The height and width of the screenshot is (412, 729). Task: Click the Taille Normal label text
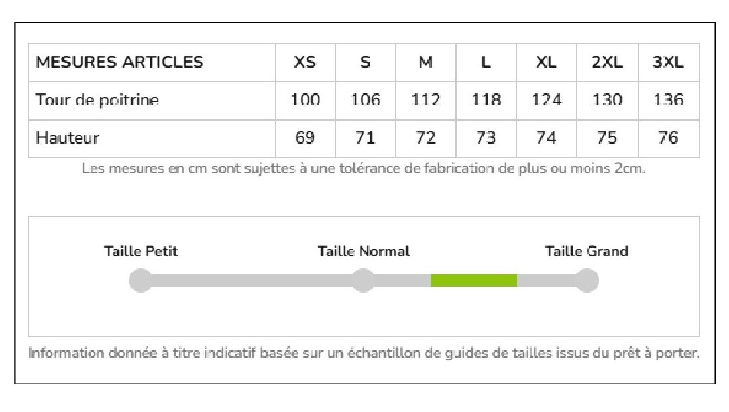tap(364, 251)
